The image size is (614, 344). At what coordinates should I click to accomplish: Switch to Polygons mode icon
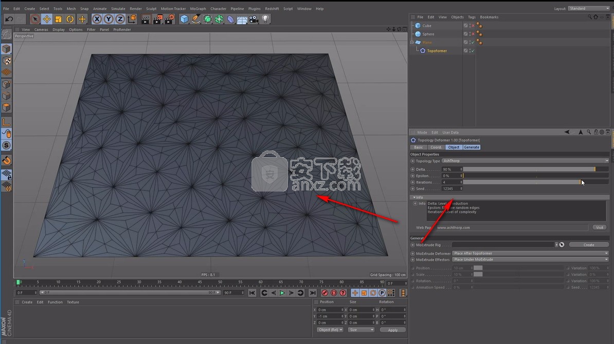pos(6,107)
